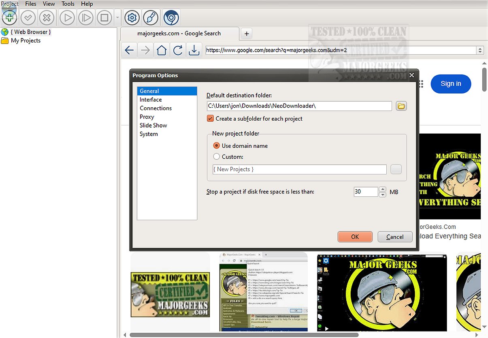
Task: Go back in the embedded browser
Action: (129, 50)
